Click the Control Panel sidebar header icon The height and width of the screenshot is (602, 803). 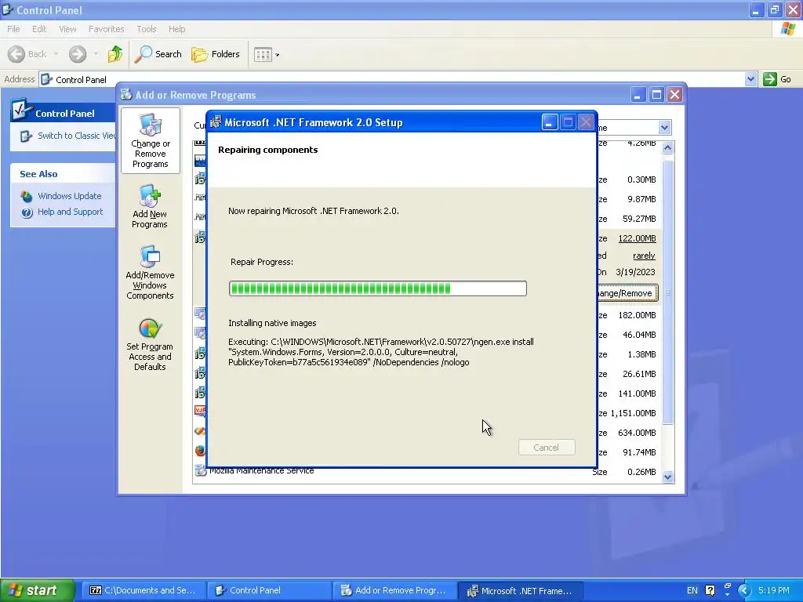(x=21, y=109)
